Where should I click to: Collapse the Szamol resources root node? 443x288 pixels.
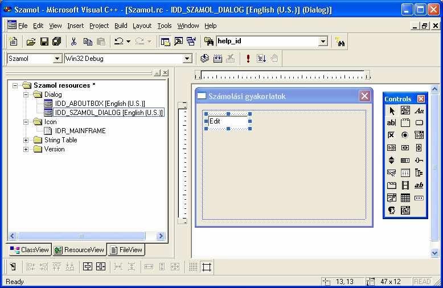coord(15,85)
